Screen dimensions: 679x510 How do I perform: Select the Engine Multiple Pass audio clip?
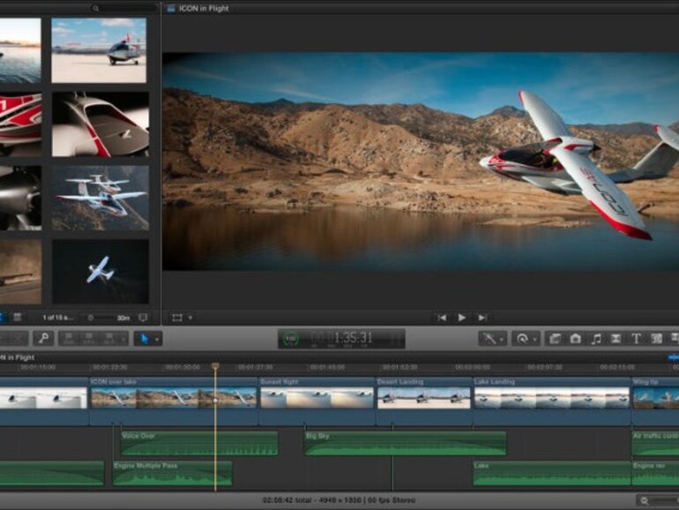pyautogui.click(x=172, y=473)
